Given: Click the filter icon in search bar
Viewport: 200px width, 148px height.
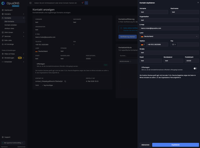Looking at the screenshot, I should click(82, 3).
